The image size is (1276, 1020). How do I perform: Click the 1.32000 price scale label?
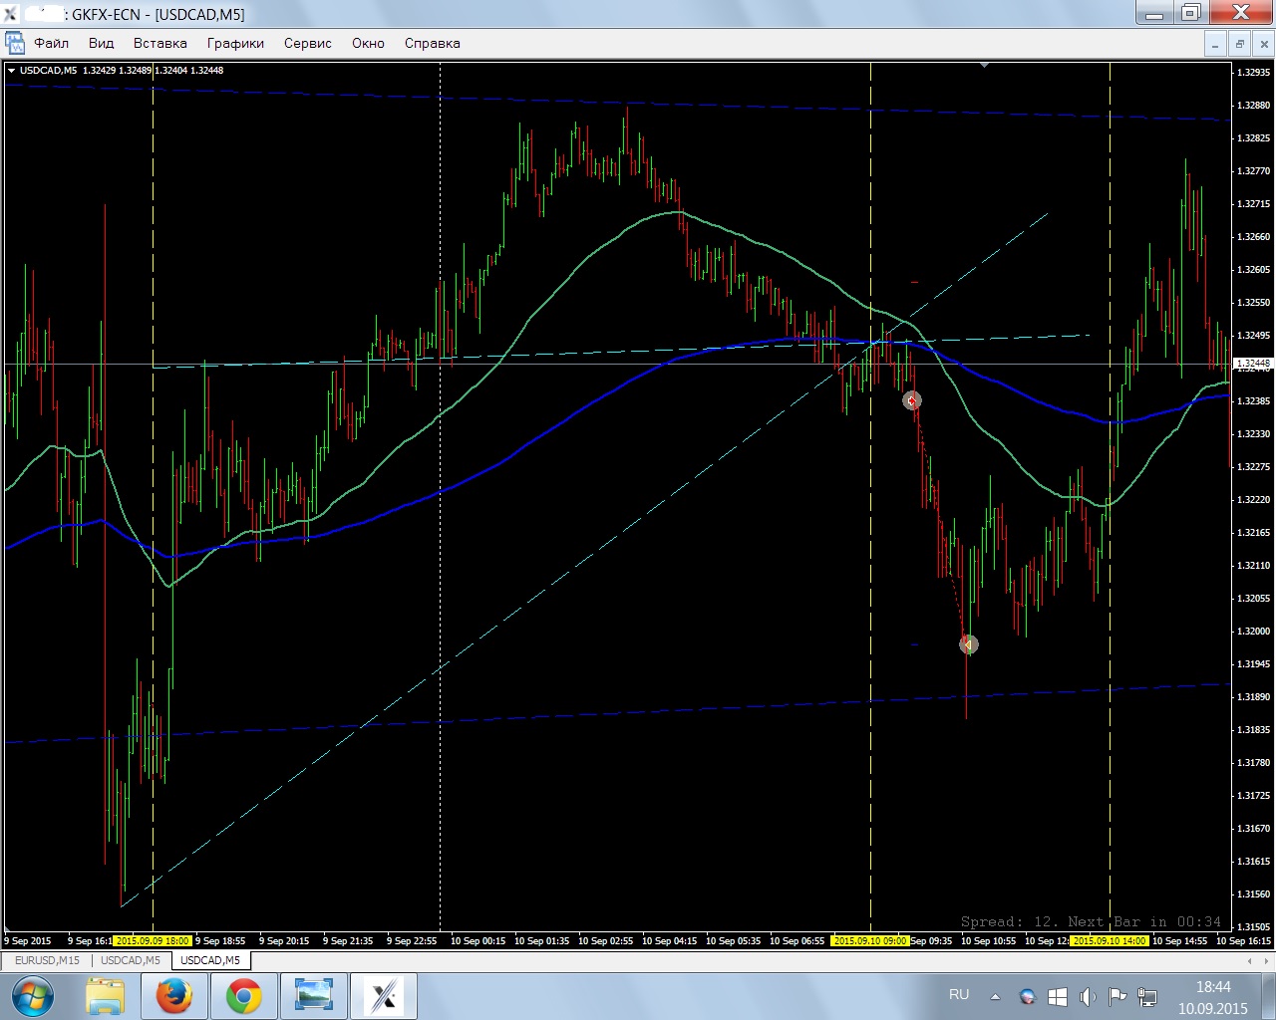pyautogui.click(x=1253, y=631)
